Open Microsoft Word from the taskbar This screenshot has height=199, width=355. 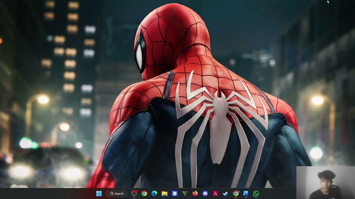tap(246, 193)
